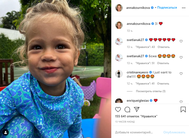This screenshot has height=138, width=189.
Task: Click the Опубликовать post button
Action: tap(174, 132)
